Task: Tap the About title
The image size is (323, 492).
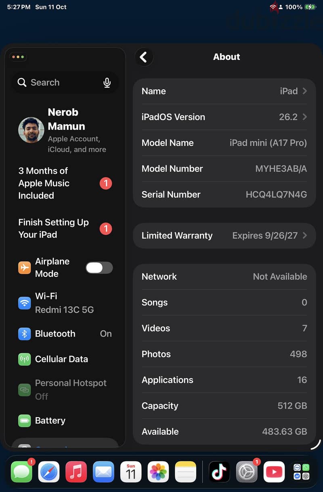Action: (227, 57)
